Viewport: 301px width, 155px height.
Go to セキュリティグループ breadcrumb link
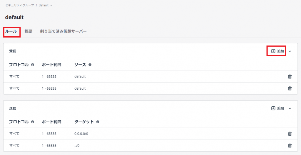19,5
